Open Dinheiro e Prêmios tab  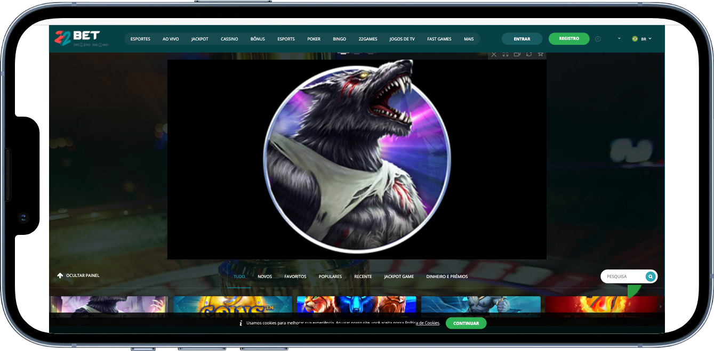(x=447, y=276)
